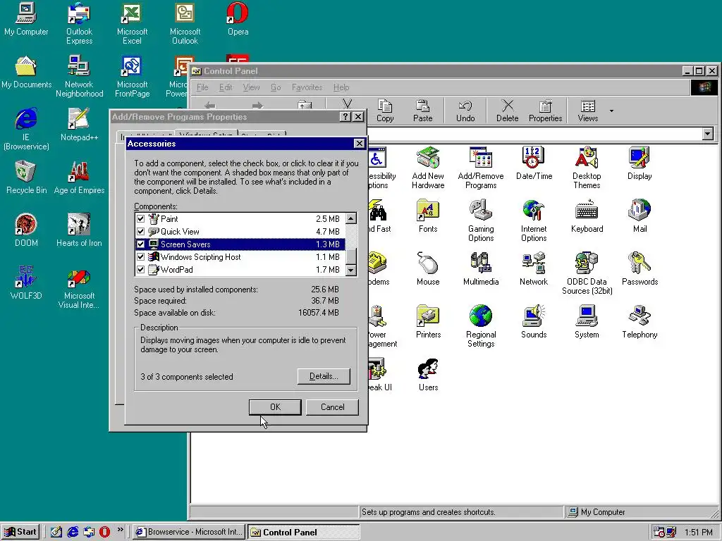722x541 pixels.
Task: Open the Telephony applet
Action: click(639, 322)
